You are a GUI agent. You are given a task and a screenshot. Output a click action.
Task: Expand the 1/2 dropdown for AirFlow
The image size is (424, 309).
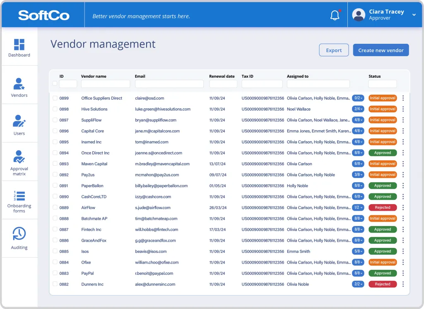coord(358,207)
